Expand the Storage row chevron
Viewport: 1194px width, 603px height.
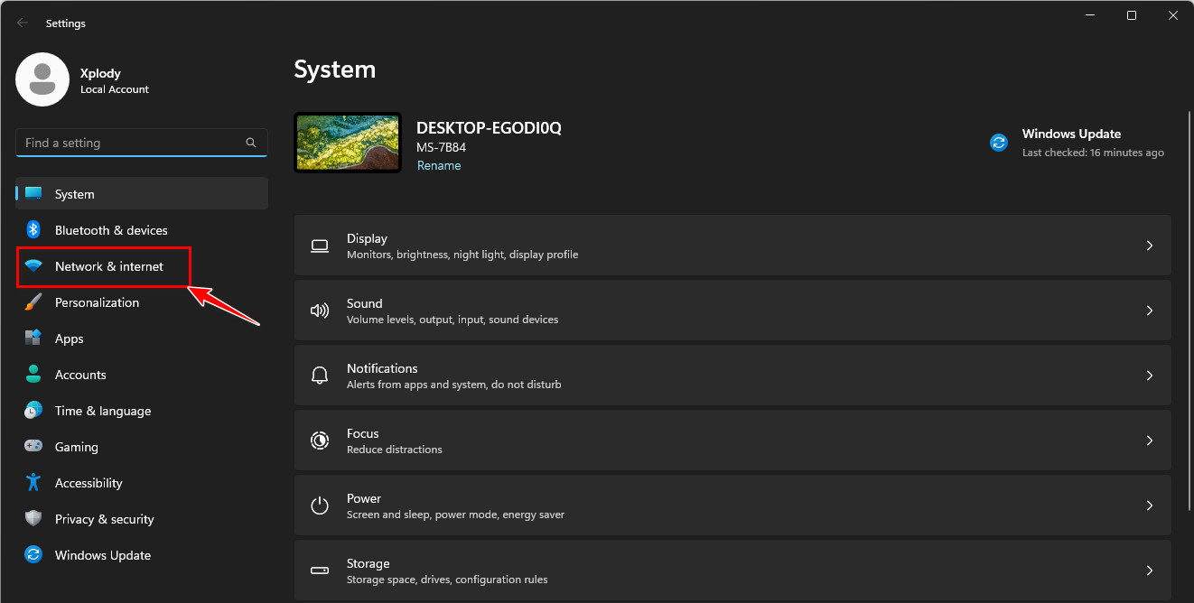[1150, 571]
